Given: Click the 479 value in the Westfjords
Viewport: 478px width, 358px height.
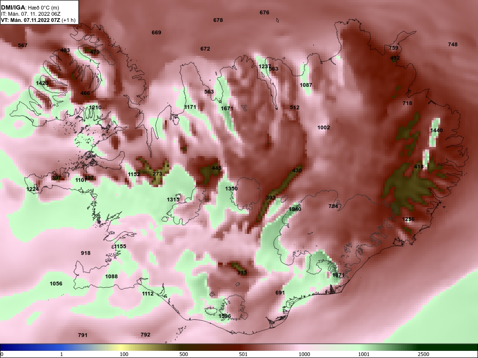Looking at the screenshot, I should [x=95, y=52].
